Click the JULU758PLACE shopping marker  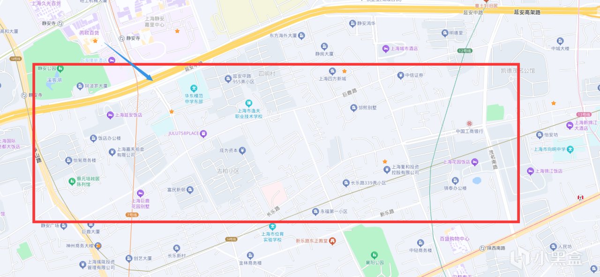point(203,134)
